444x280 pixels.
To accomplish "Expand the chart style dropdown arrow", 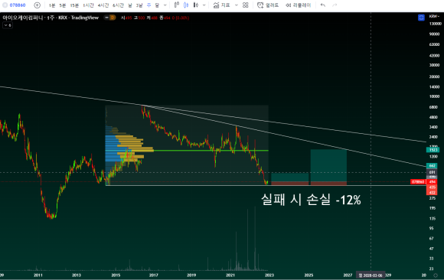I will (204, 5).
